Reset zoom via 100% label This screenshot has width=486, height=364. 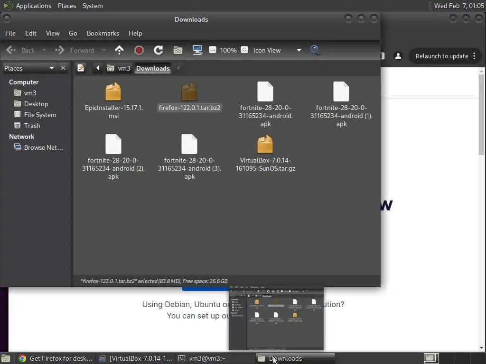pyautogui.click(x=228, y=50)
